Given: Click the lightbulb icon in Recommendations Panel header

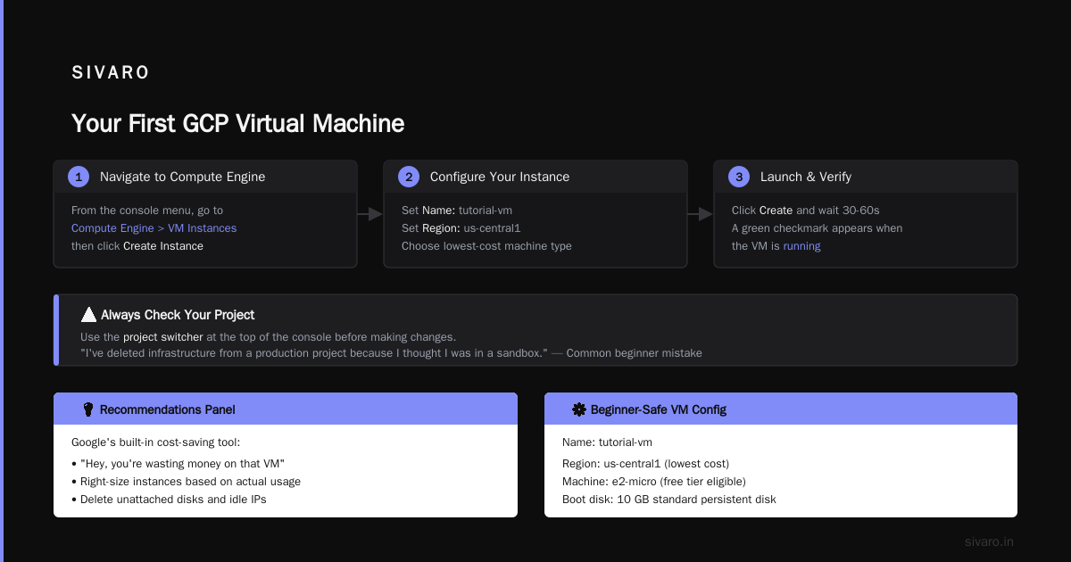Looking at the screenshot, I should 88,409.
